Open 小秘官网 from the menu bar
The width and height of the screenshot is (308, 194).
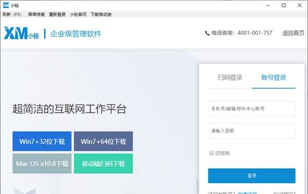78,14
